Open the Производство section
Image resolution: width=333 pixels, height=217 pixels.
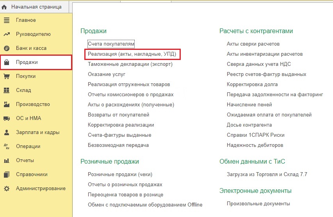(x=36, y=104)
